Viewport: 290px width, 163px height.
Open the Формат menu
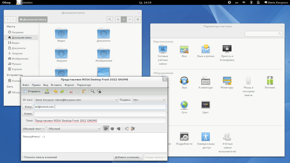coord(69,85)
